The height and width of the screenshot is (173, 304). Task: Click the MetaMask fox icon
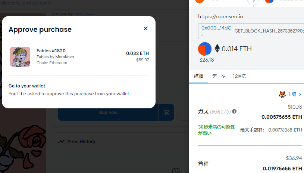tap(282, 95)
